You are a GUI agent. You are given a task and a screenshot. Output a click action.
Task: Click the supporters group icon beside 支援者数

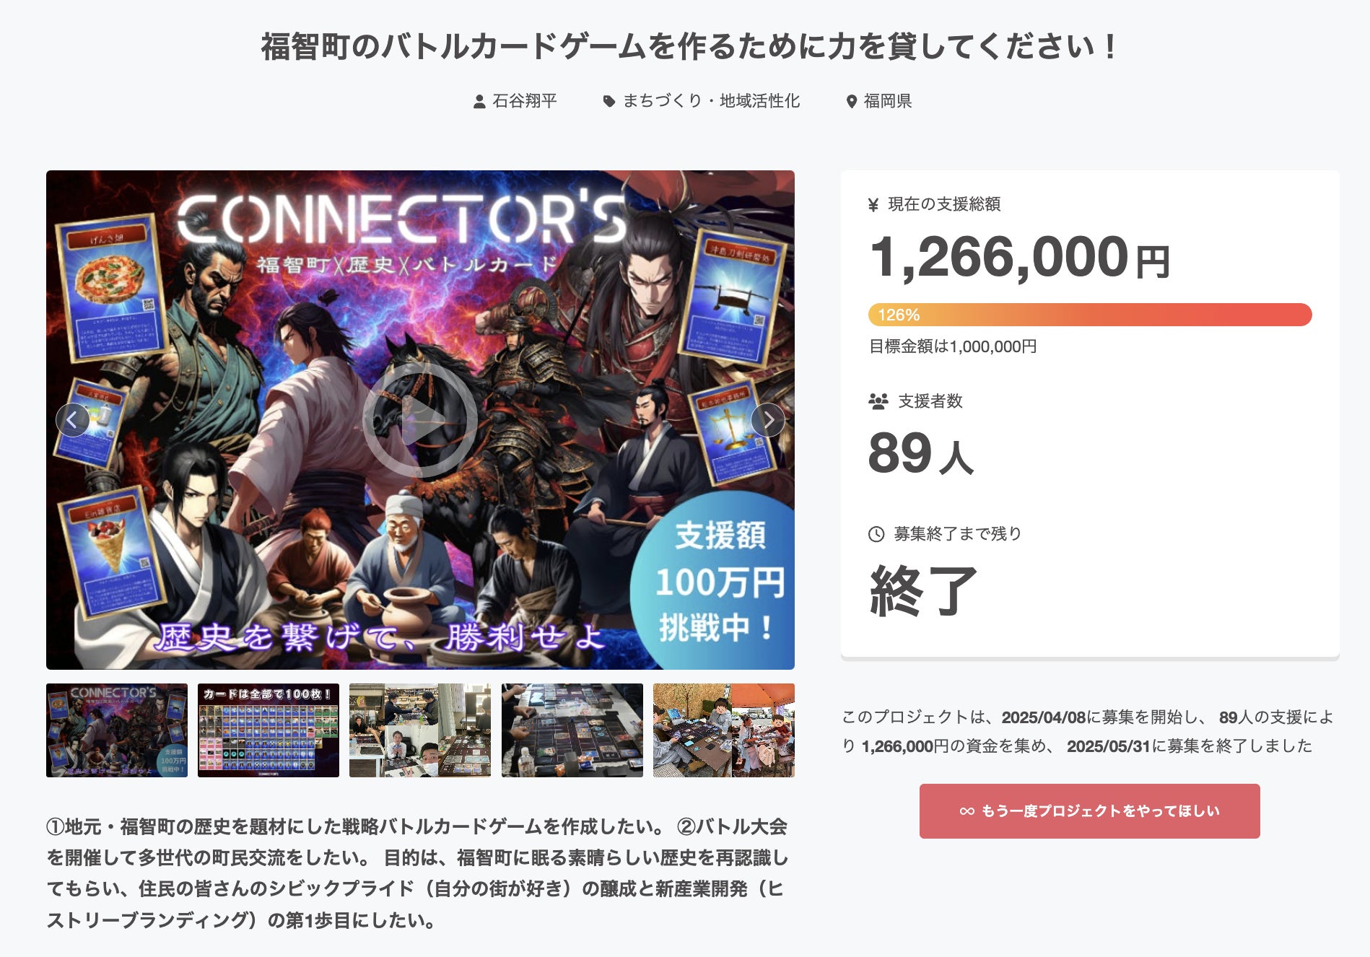coord(878,401)
